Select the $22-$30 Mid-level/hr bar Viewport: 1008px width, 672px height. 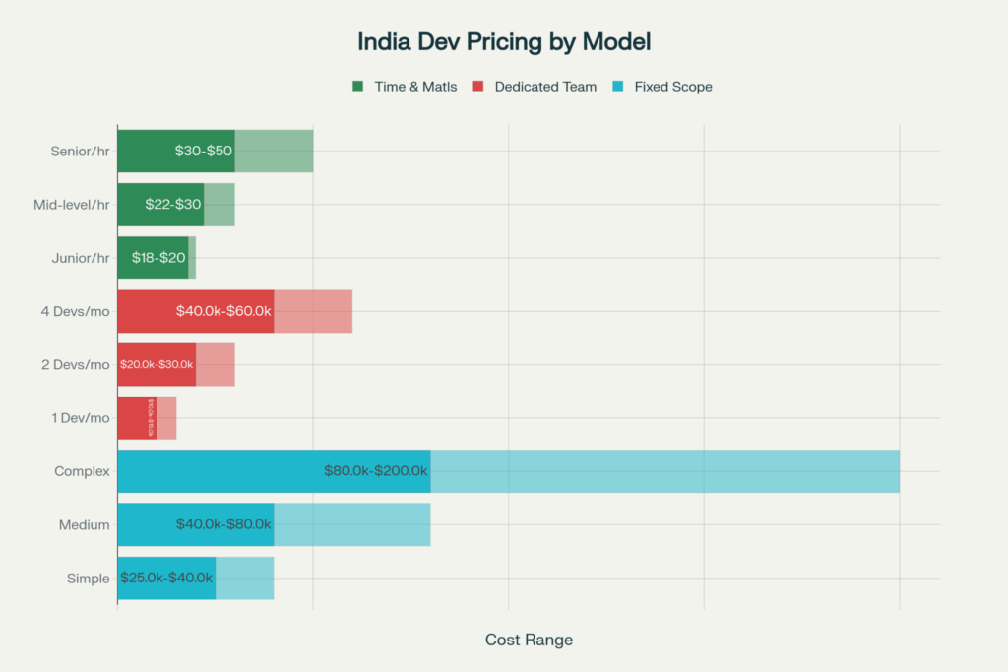[x=160, y=204]
